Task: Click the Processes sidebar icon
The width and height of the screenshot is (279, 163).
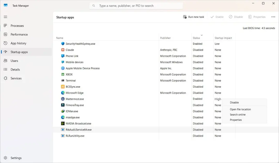Action: [x=5, y=25]
